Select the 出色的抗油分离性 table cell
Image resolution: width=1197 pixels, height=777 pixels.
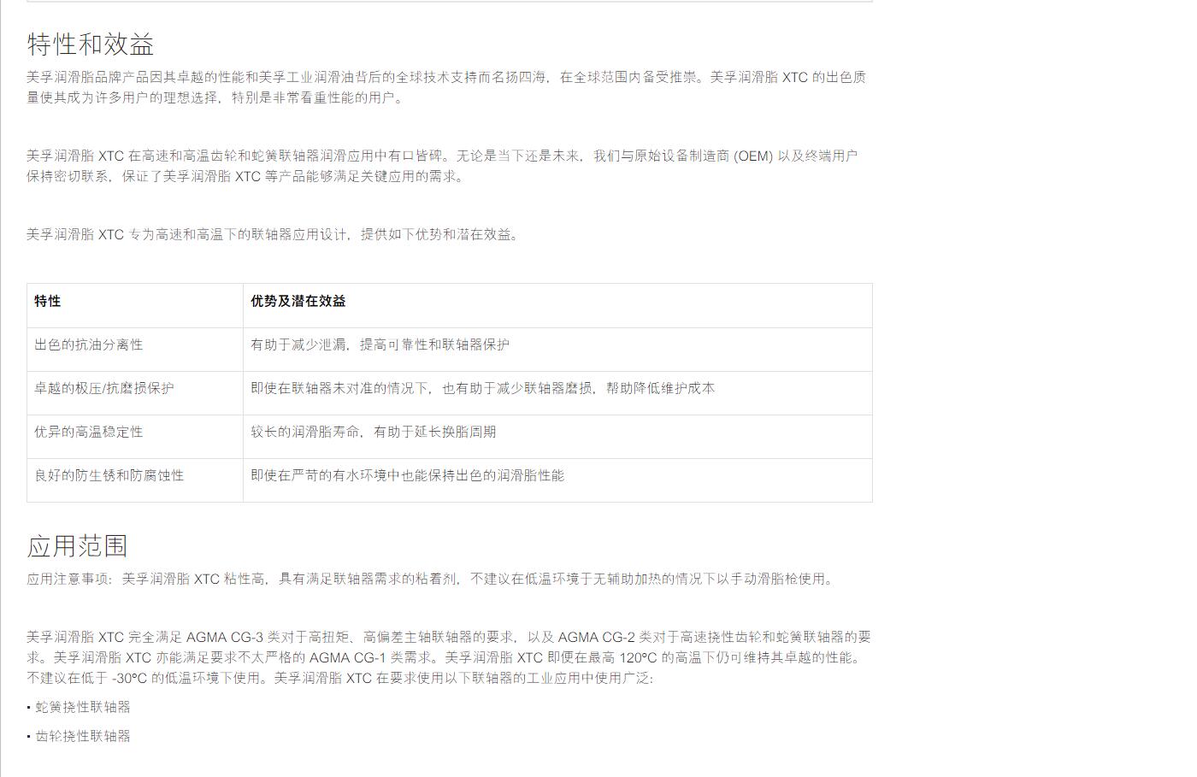point(135,350)
